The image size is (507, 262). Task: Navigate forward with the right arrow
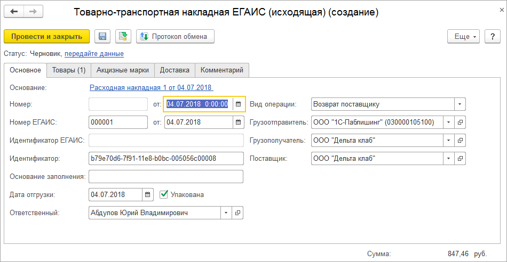[x=33, y=12]
